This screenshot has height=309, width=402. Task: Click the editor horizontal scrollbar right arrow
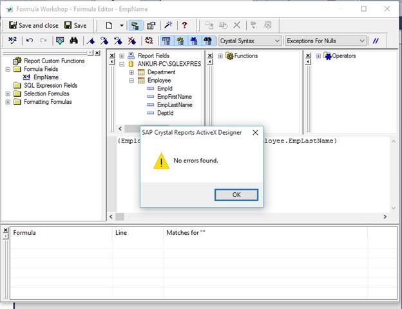[x=385, y=217]
